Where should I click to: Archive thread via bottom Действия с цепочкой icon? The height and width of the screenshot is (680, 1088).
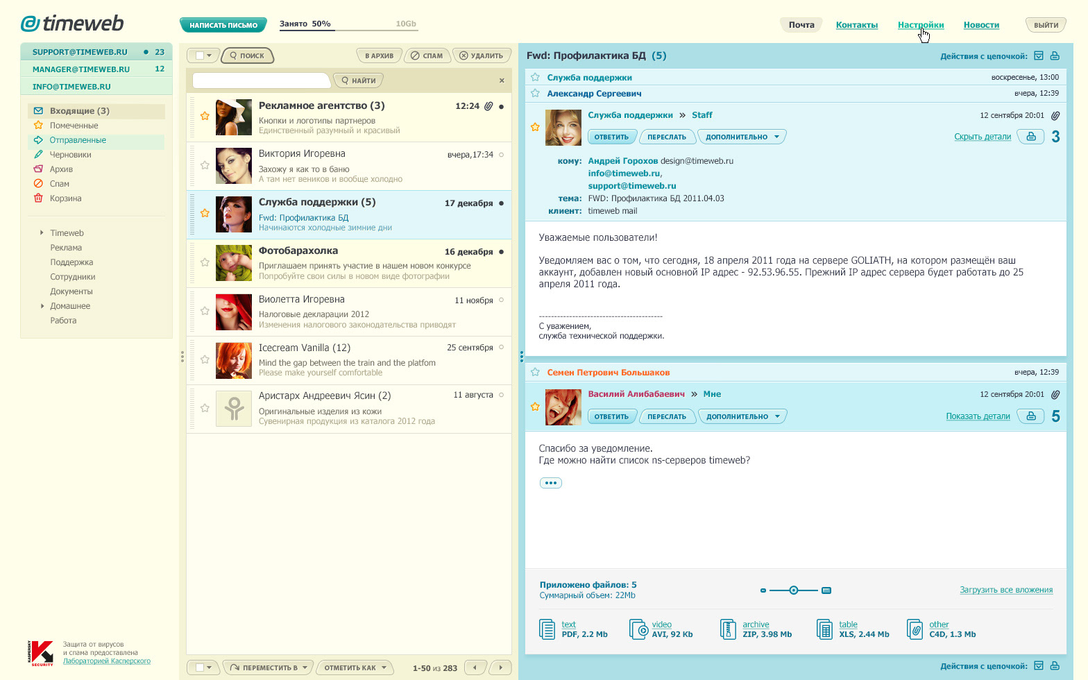[1039, 666]
